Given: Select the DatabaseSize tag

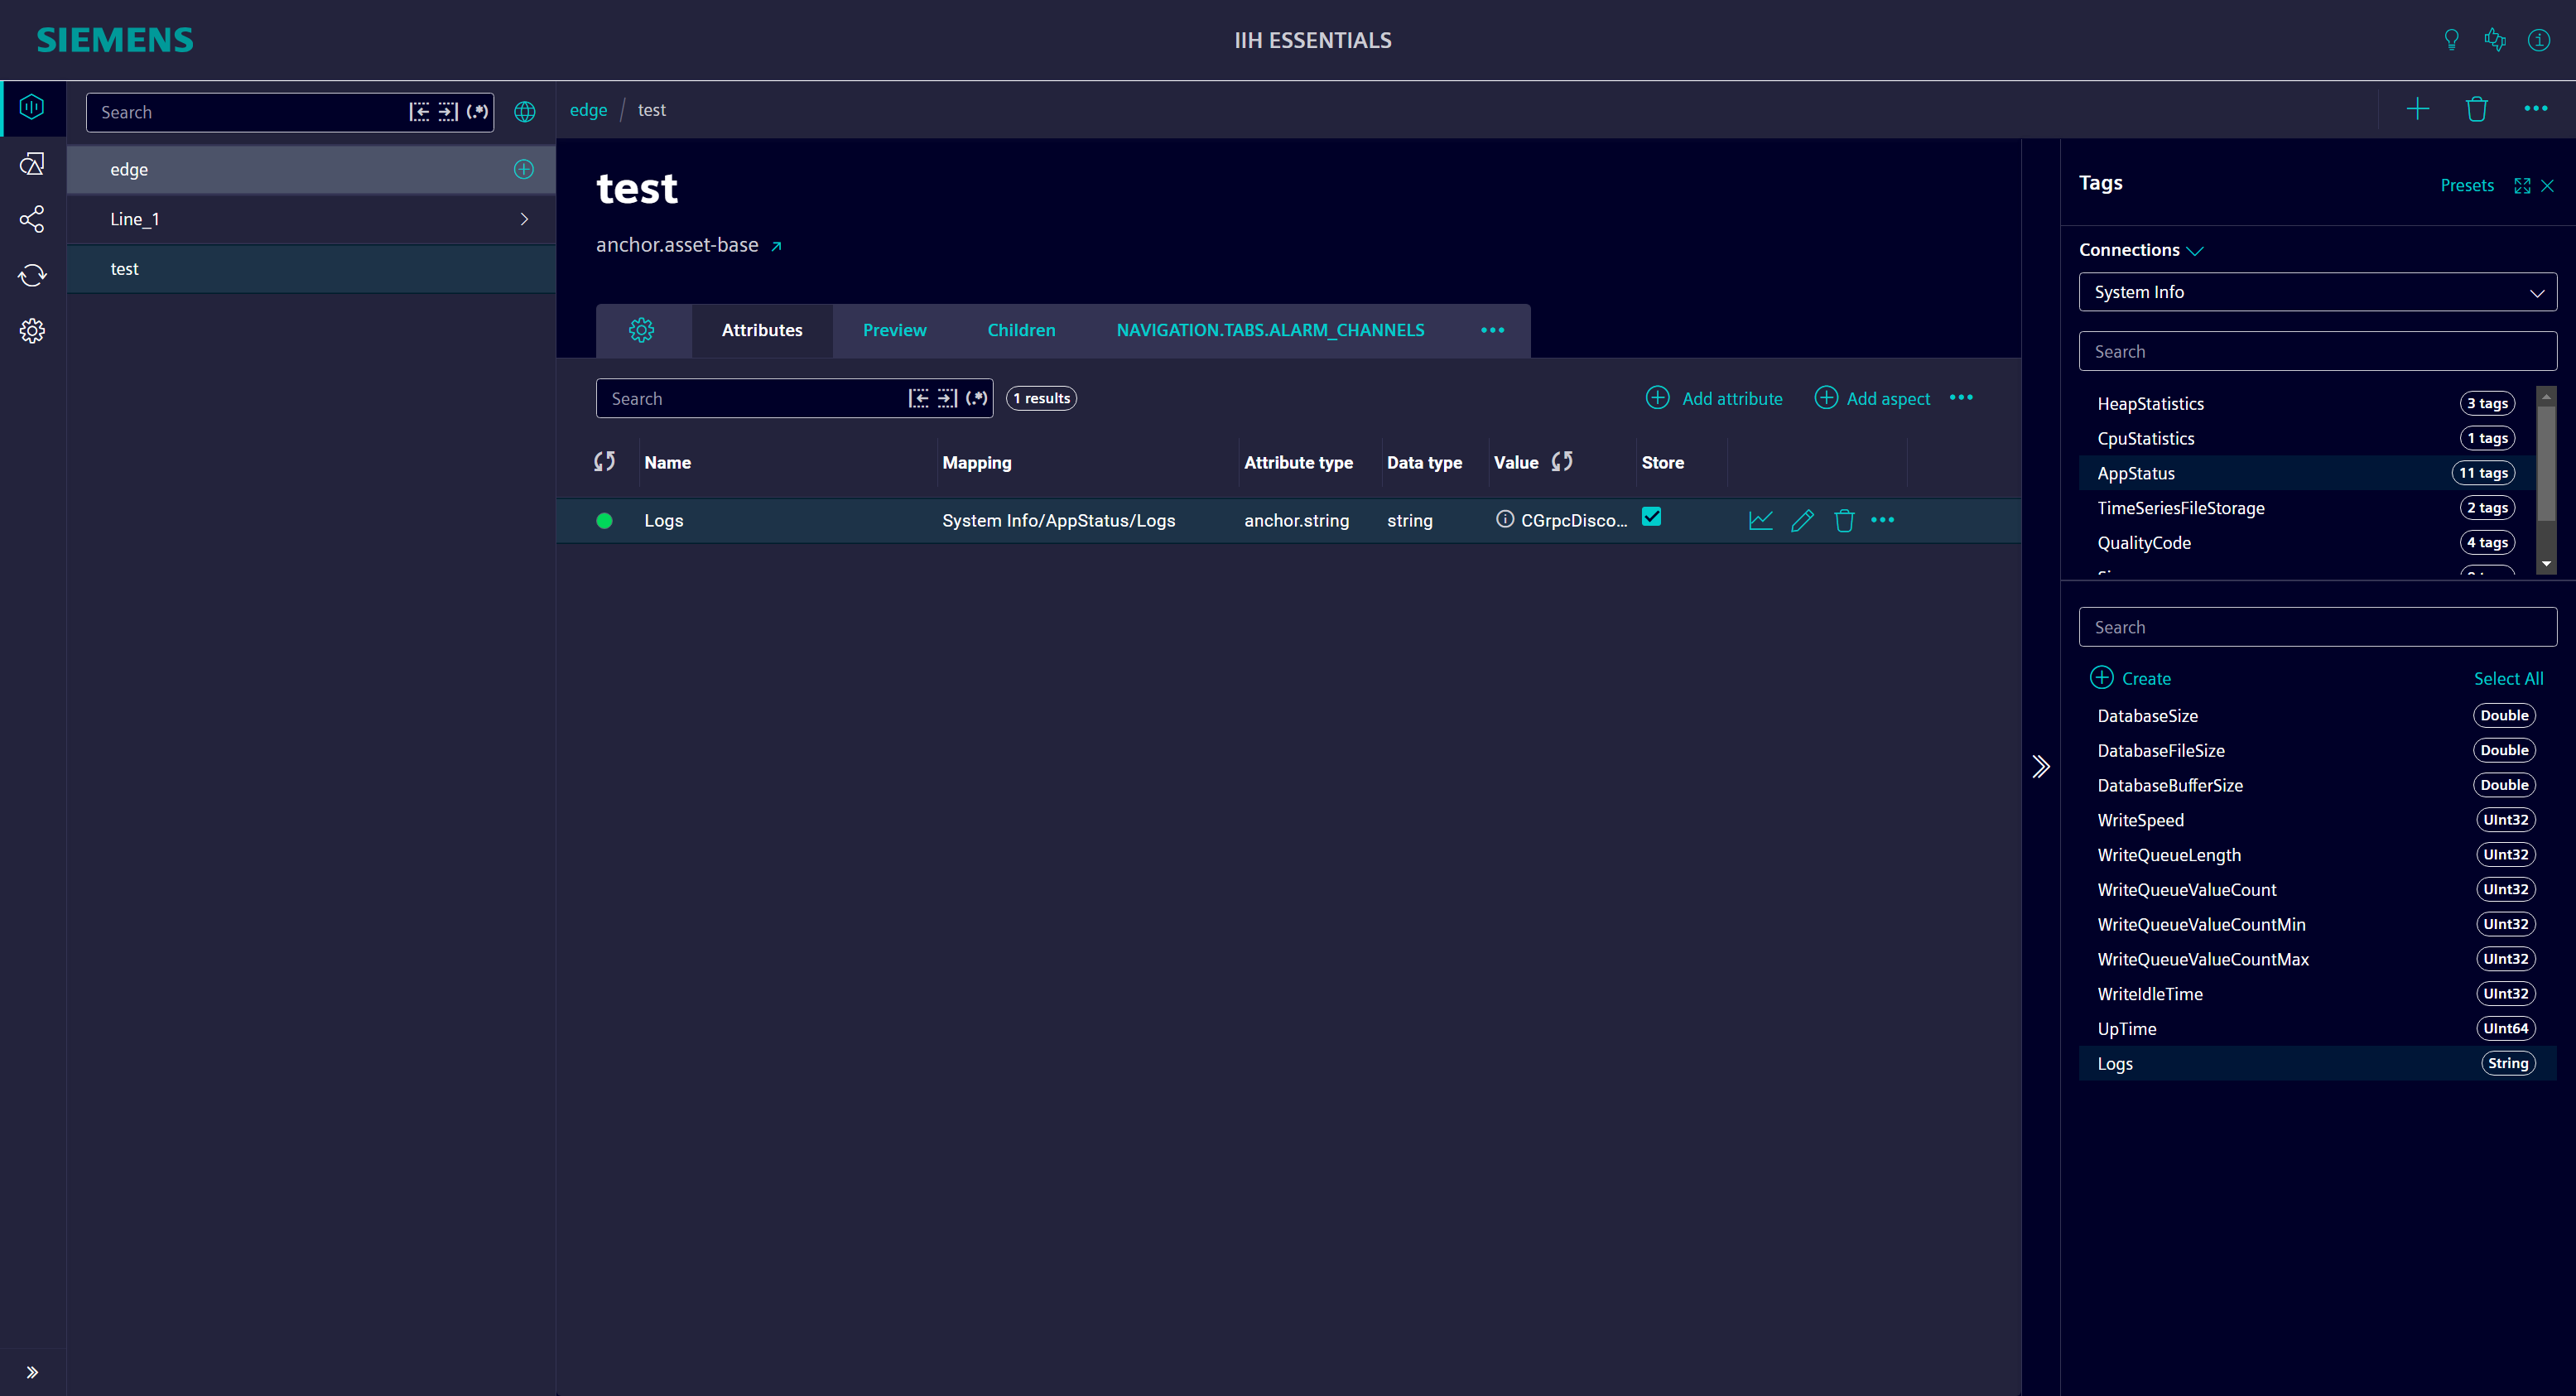Looking at the screenshot, I should pos(2317,716).
